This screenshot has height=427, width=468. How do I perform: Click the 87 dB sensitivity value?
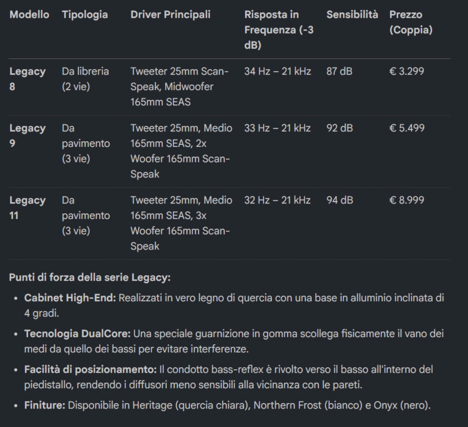[x=339, y=71]
